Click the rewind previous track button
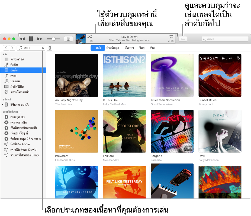251x216 pixels. pos(22,39)
